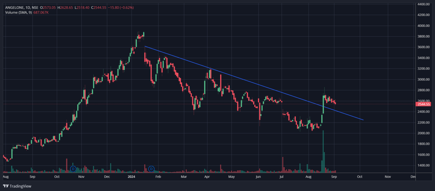
Task: Click the ANGELONE, 1D, NSE symbol title
Action: pos(22,8)
